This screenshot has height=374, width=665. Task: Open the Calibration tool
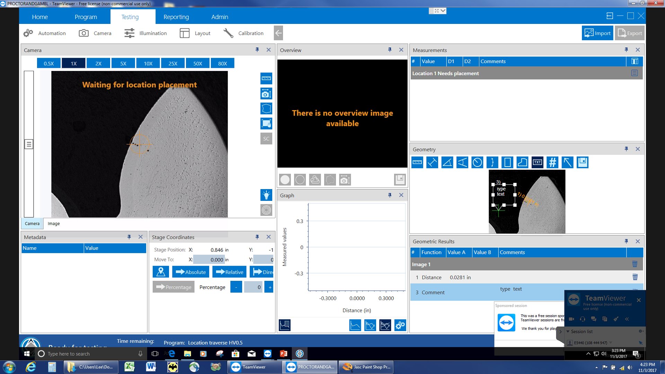[243, 33]
